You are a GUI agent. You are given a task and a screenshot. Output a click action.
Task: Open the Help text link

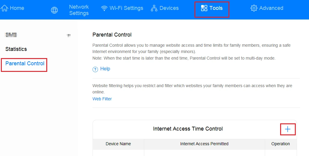pyautogui.click(x=105, y=69)
